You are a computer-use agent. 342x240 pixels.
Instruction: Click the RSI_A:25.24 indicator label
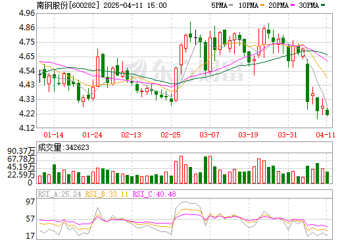click(x=59, y=194)
